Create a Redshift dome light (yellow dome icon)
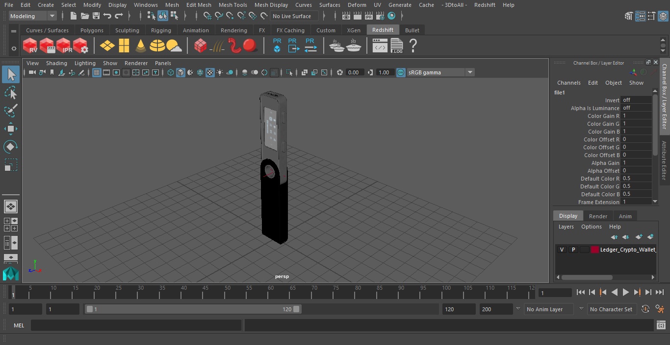Viewport: 670px width, 345px height. (157, 46)
